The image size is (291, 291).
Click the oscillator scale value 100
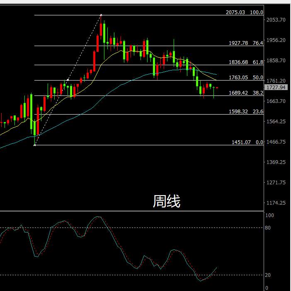[269, 215]
